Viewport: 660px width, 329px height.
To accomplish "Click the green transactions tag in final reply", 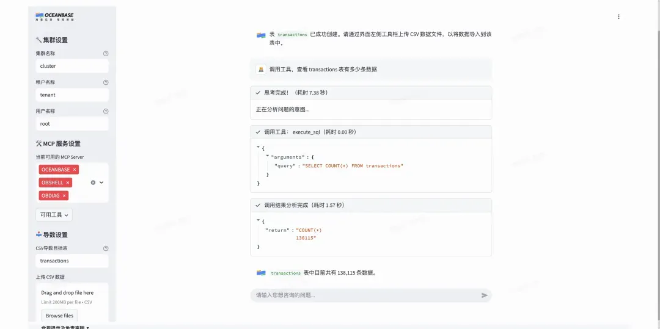I will point(286,273).
